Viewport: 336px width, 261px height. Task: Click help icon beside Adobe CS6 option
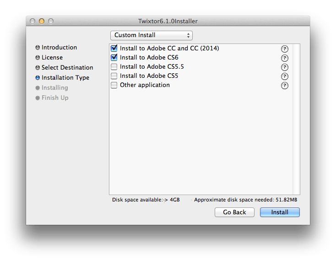[x=284, y=58]
